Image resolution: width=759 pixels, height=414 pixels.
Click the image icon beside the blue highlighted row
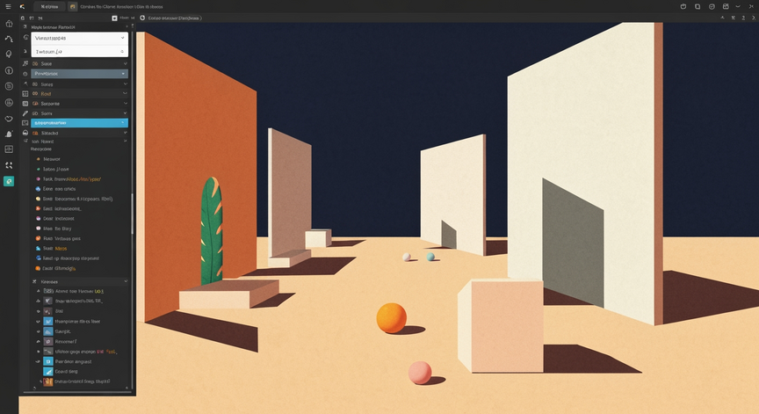tap(25, 123)
